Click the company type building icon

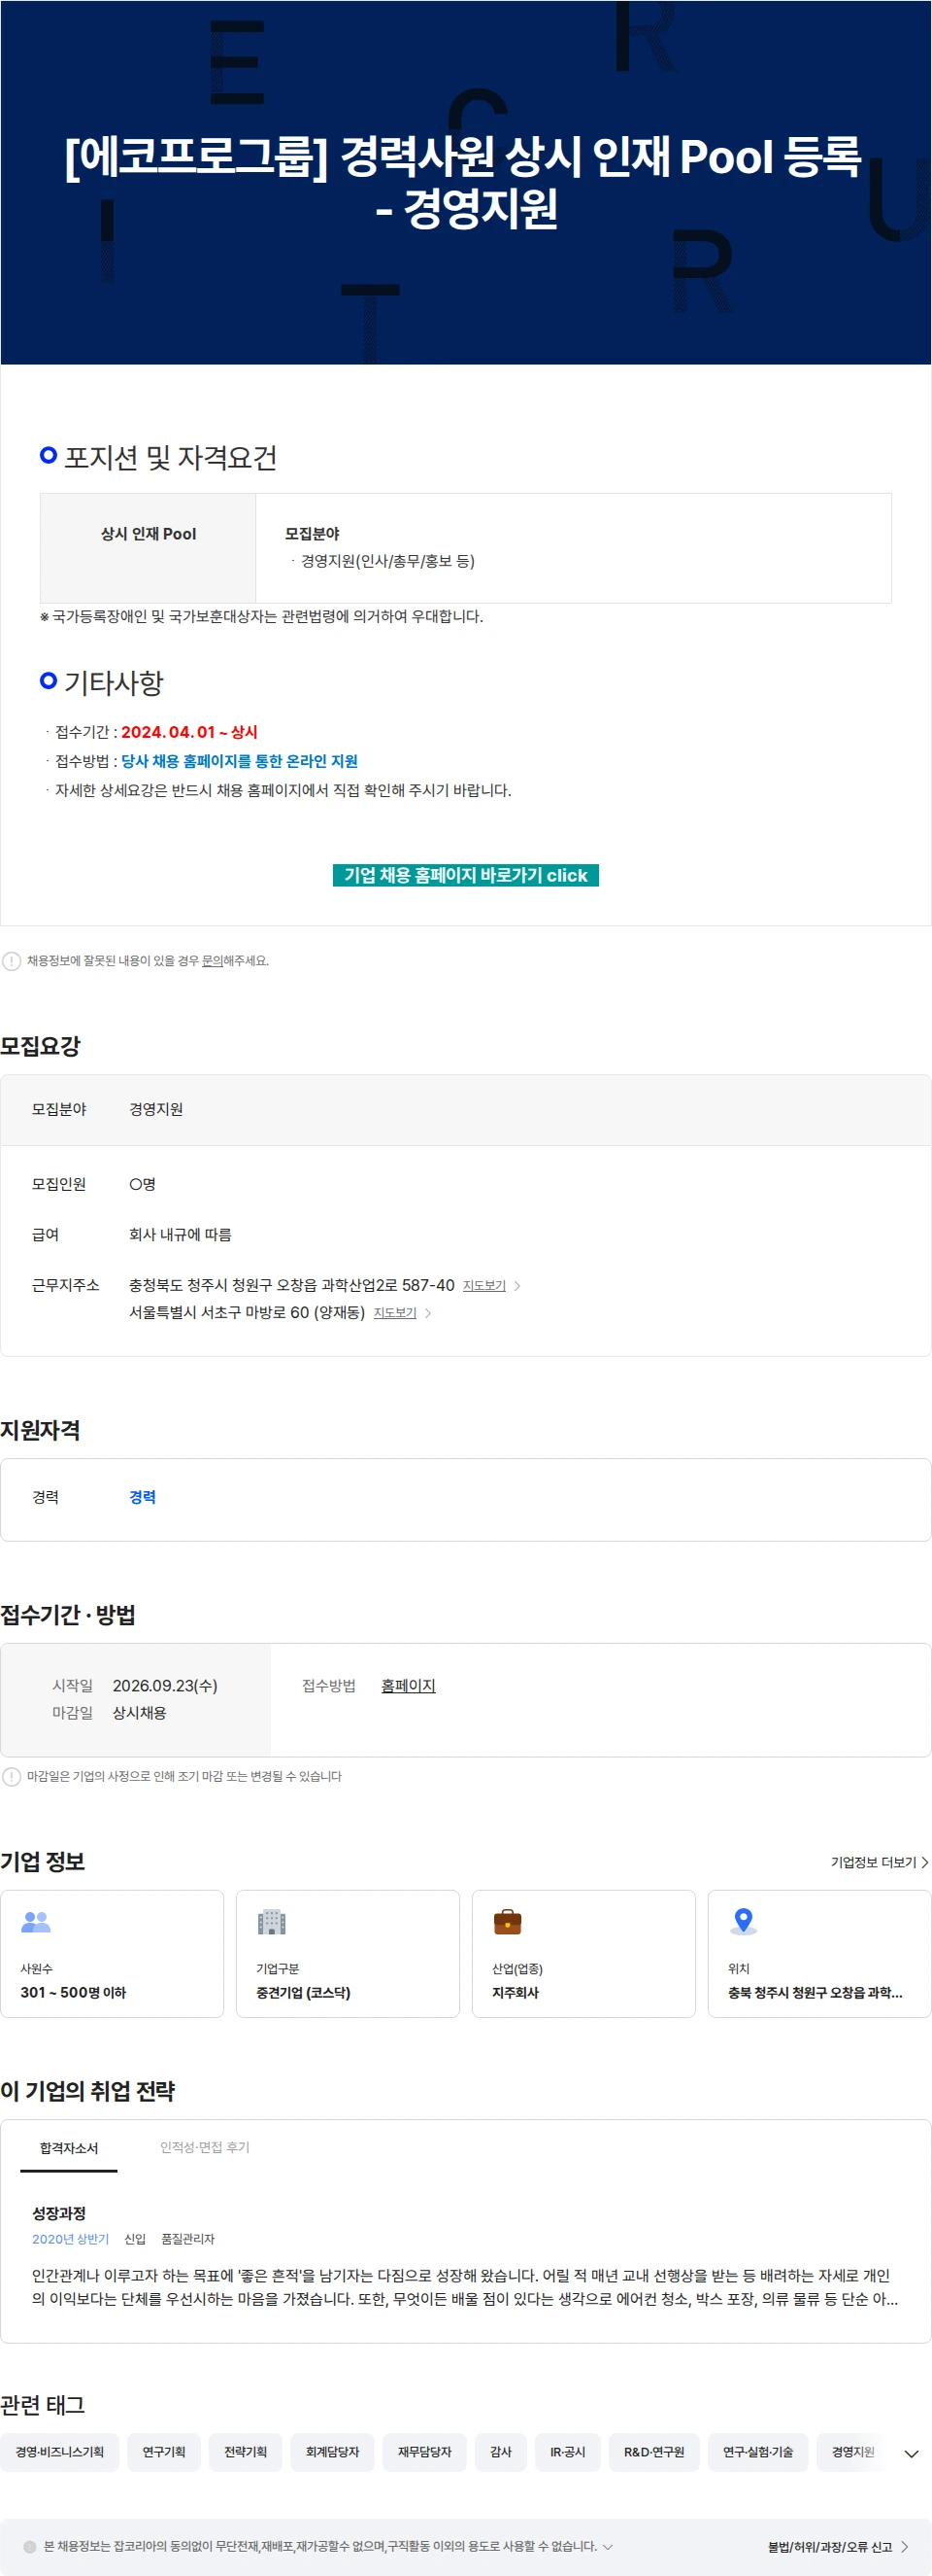tap(272, 1921)
